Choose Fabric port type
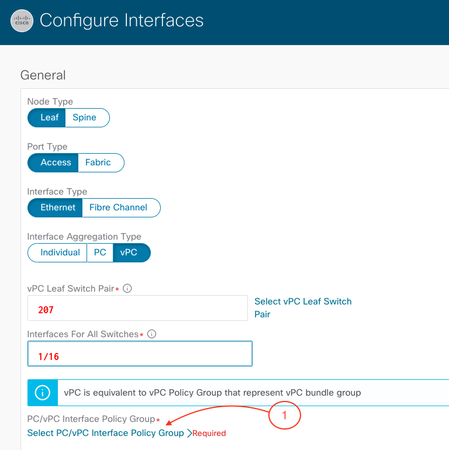This screenshot has height=450, width=449. [98, 162]
